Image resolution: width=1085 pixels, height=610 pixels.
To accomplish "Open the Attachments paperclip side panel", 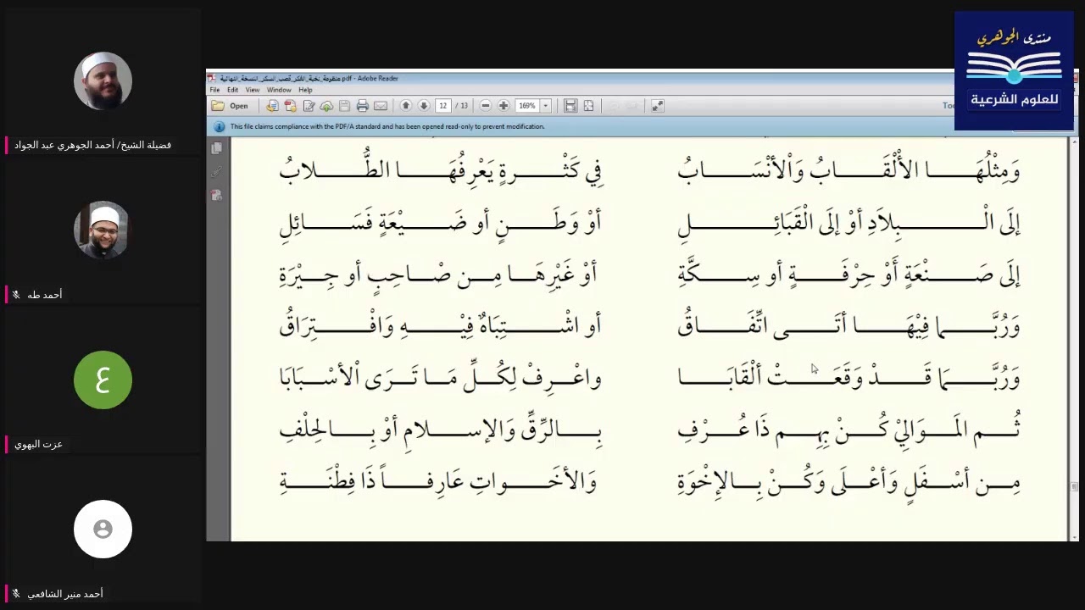I will coord(217,172).
